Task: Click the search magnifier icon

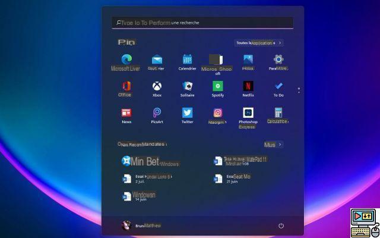Action: [x=118, y=23]
